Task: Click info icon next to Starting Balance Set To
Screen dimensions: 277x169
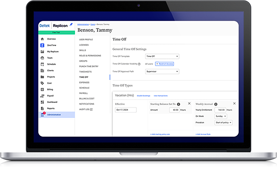Action: 179,104
